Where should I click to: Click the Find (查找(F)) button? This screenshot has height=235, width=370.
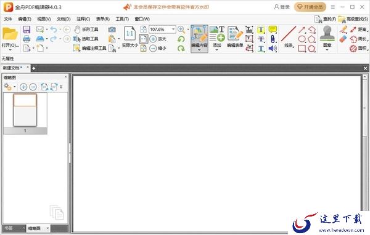[325, 19]
